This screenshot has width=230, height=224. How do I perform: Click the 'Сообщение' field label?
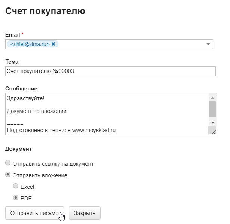tap(21, 89)
